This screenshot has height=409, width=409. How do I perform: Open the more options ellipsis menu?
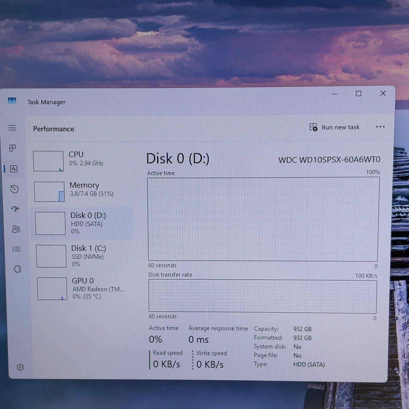(380, 127)
